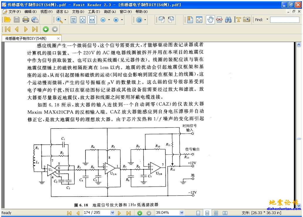
Task: Click gray Next View in status bar
Action: 149,213
